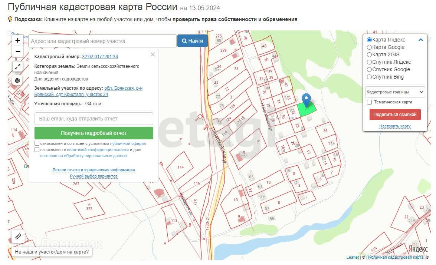Open the Leaflet attribution link
Viewport: 436px width, 265px height.
click(352, 257)
